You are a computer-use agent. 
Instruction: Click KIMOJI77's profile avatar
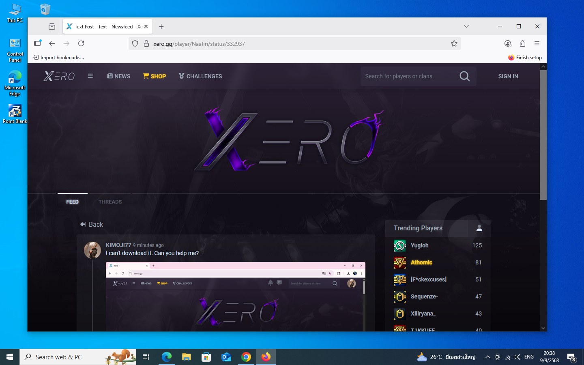coord(92,250)
